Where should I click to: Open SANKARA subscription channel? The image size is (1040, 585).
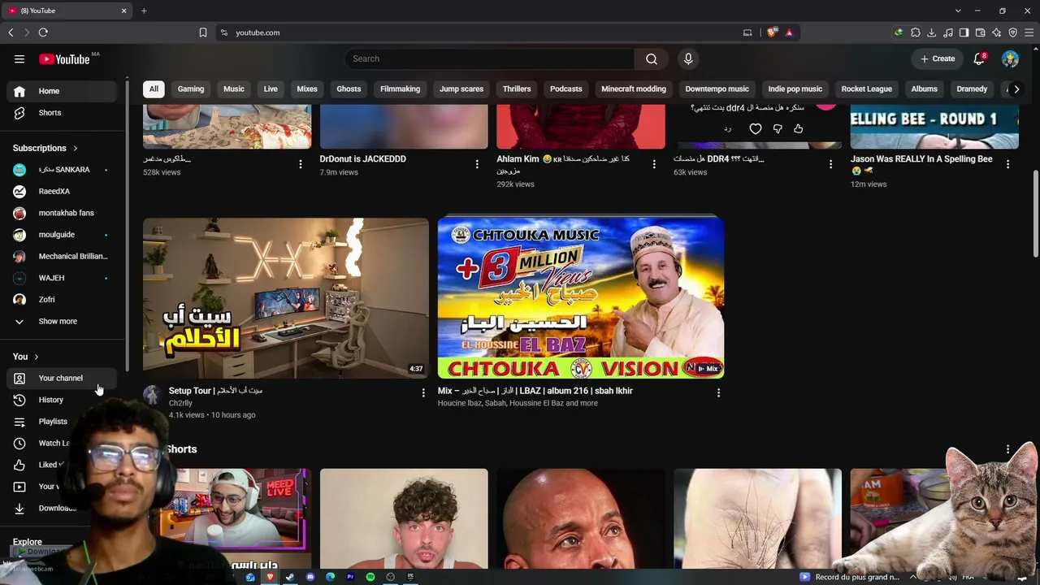62,170
